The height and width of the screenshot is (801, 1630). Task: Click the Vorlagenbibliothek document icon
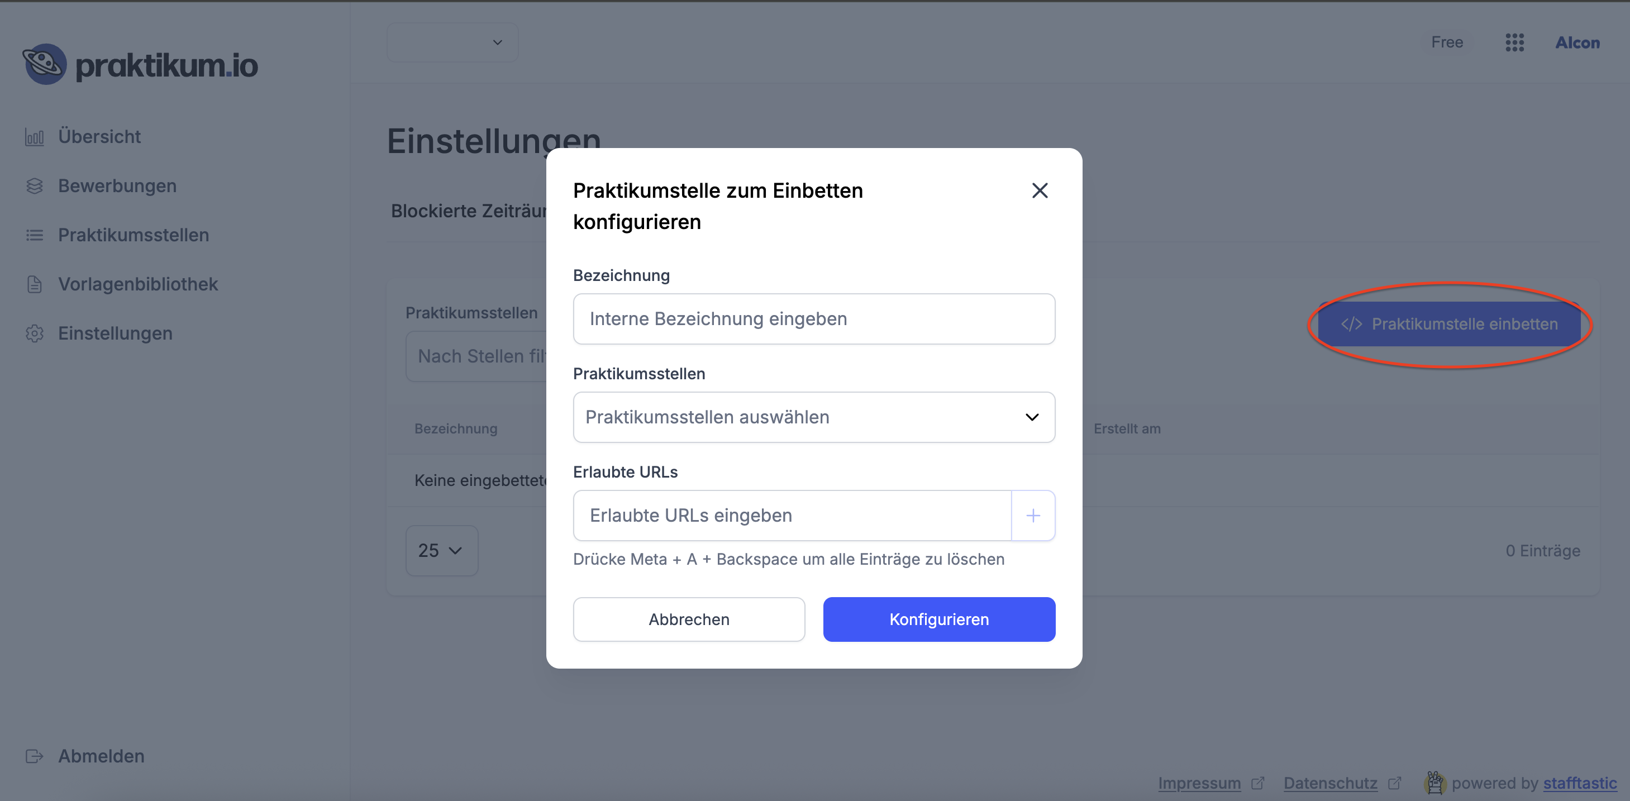coord(35,283)
